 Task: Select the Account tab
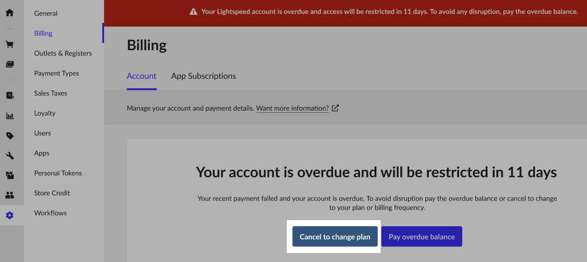tap(141, 76)
